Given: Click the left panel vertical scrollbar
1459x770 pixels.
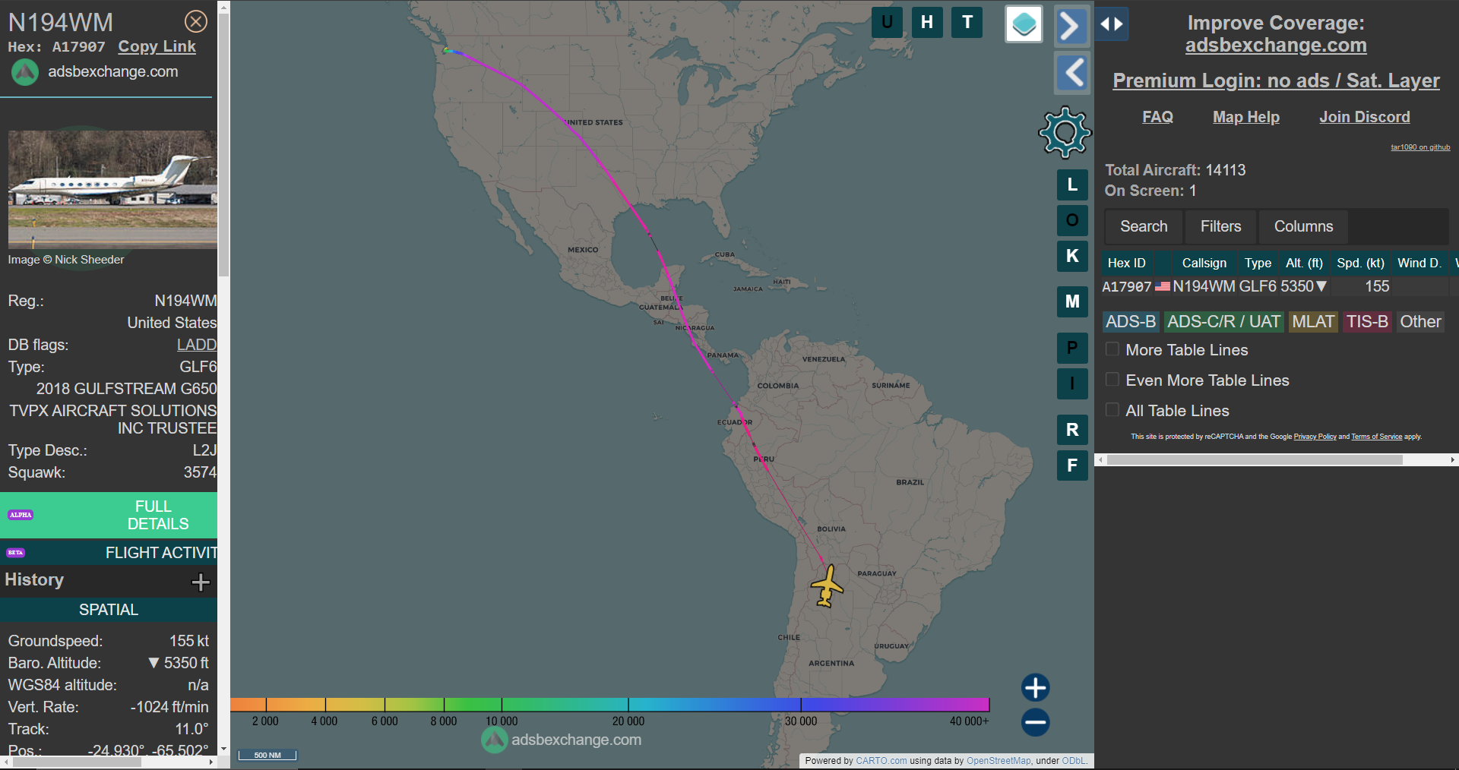Looking at the screenshot, I should [x=223, y=144].
